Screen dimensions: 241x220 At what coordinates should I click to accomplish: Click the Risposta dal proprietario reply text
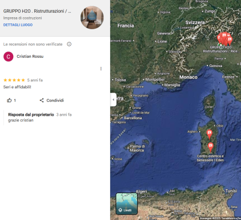(x=40, y=117)
